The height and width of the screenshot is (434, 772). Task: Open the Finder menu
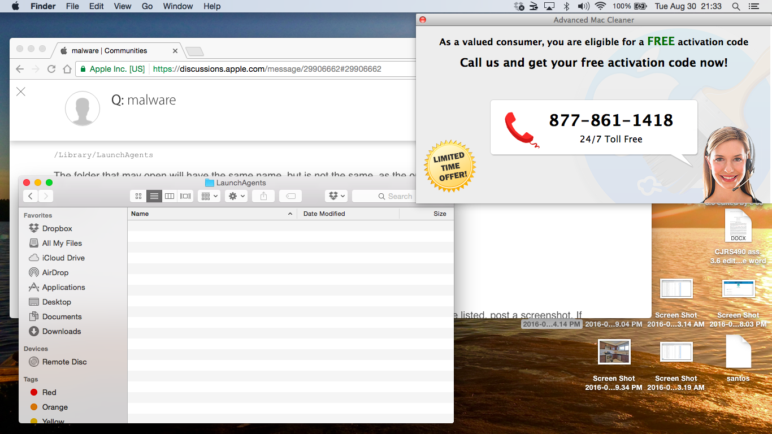(x=43, y=6)
